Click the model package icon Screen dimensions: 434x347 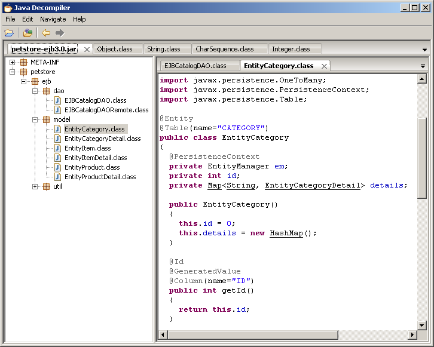pos(46,119)
